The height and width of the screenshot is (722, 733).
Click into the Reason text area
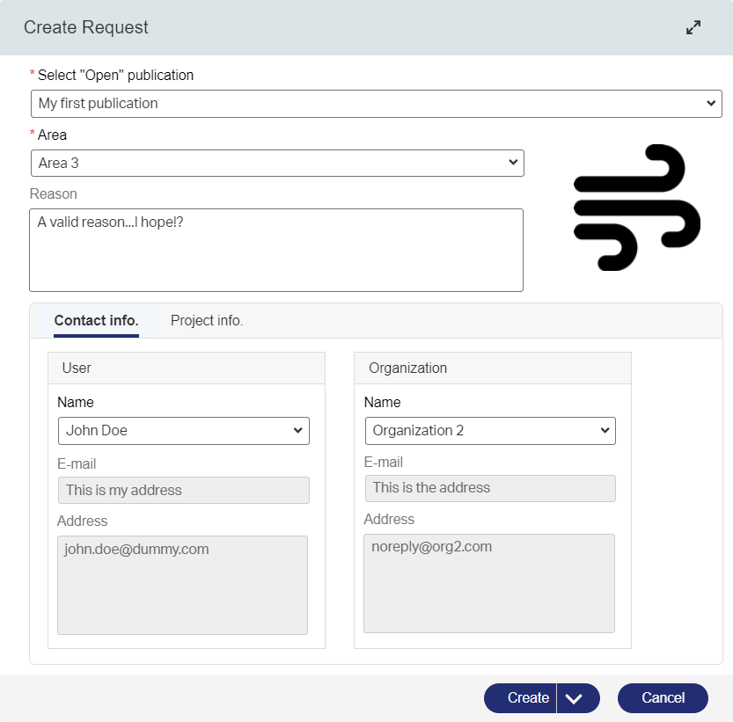point(276,250)
